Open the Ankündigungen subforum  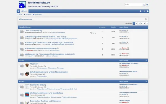click(42, 68)
